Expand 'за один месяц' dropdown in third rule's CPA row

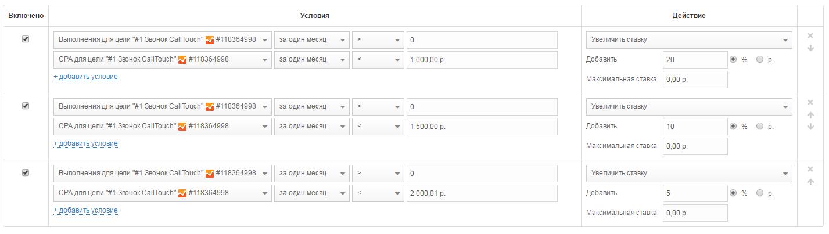(312, 193)
